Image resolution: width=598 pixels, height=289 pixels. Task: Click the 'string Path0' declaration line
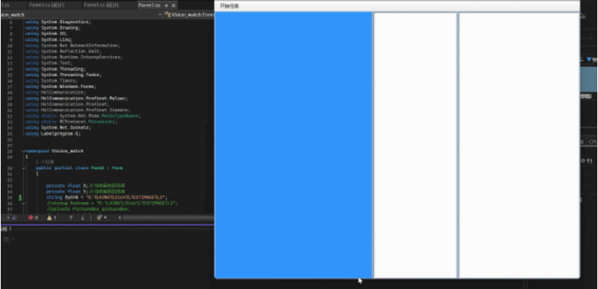(x=106, y=198)
